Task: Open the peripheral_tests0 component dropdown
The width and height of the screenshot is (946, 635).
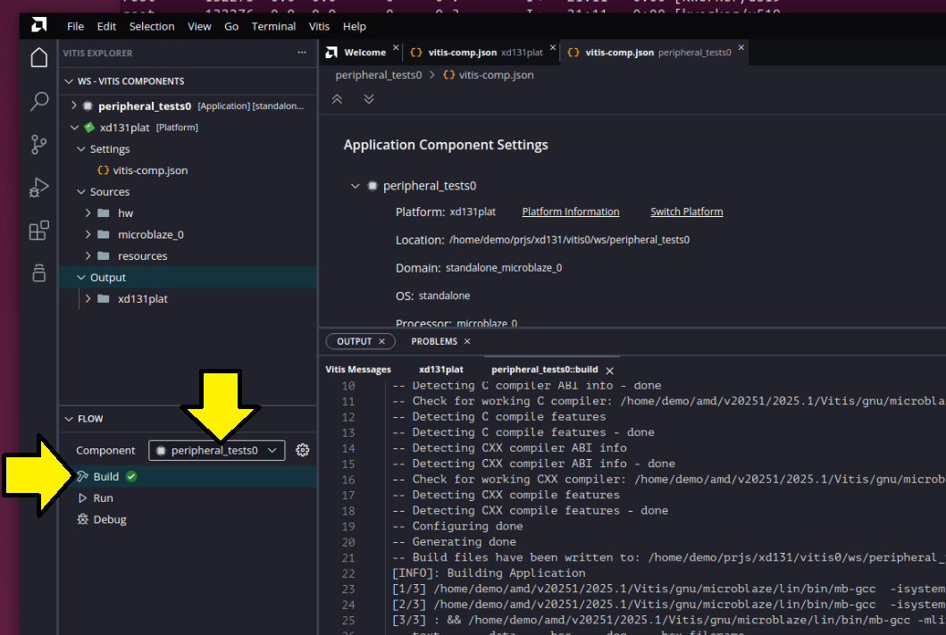Action: 216,450
